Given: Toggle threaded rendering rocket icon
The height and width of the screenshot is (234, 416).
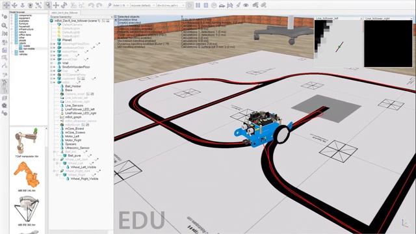Looking at the screenshot, I should (239, 5).
